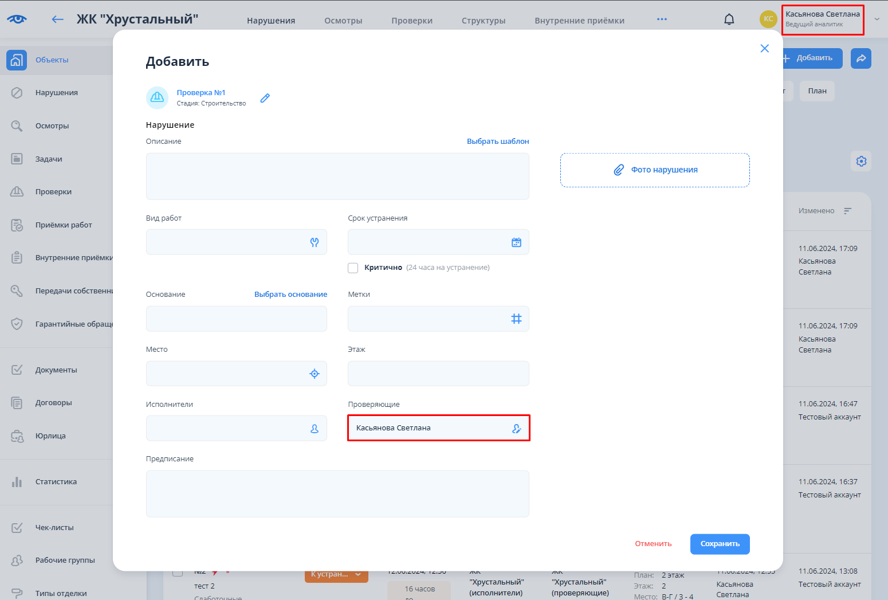Screen dimensions: 888x600
Task: Click the location target icon in Место field
Action: (315, 374)
